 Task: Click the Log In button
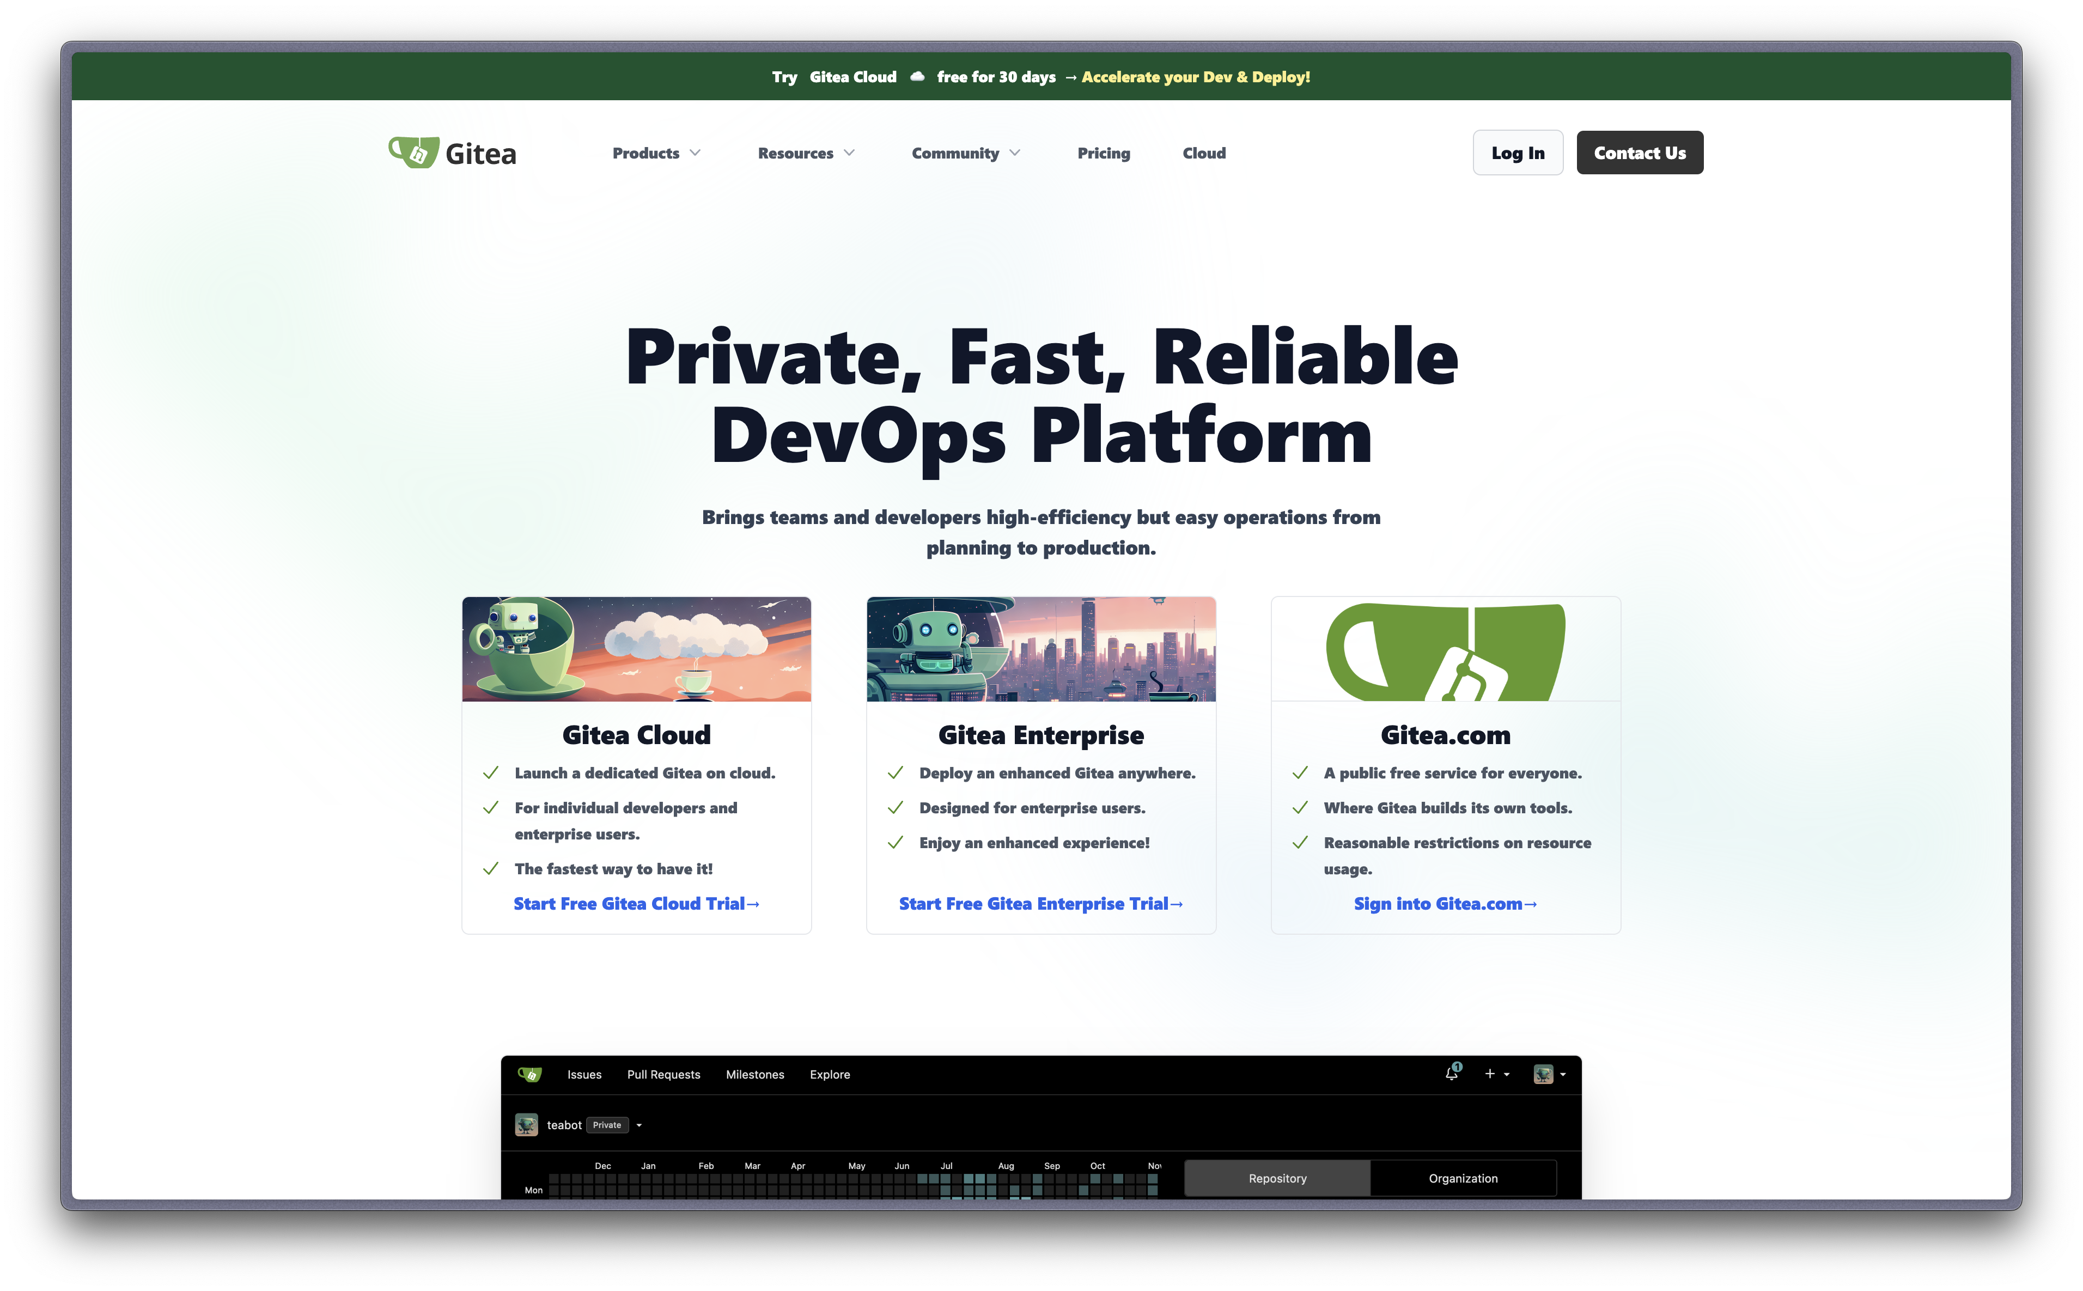coord(1518,152)
